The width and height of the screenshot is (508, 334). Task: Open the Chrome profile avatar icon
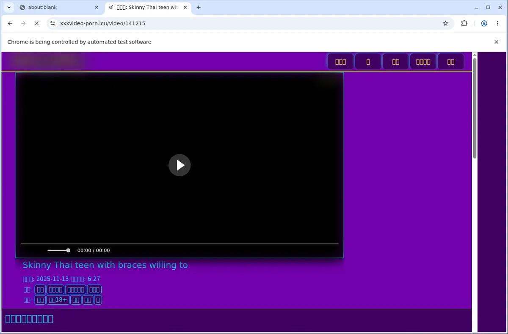[484, 24]
